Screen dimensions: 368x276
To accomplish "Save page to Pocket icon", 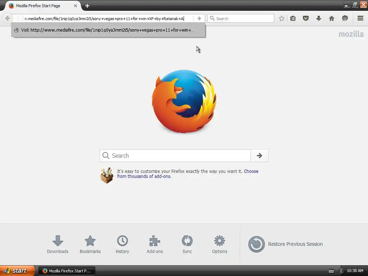I will pos(305,18).
